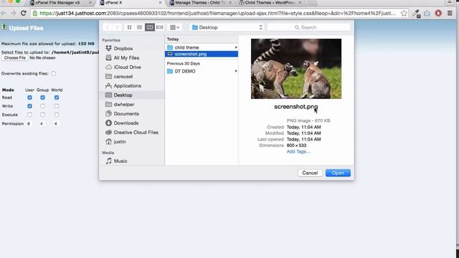Viewport: 459px width, 258px height.
Task: Select Creative Cloud Files in sidebar
Action: 136,133
